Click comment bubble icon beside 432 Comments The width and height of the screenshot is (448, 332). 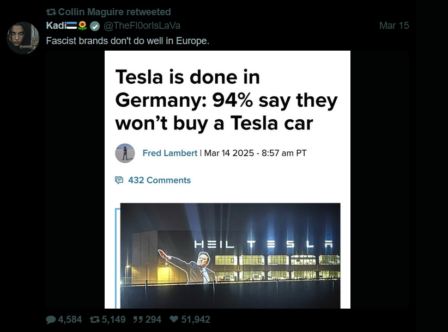coord(119,180)
